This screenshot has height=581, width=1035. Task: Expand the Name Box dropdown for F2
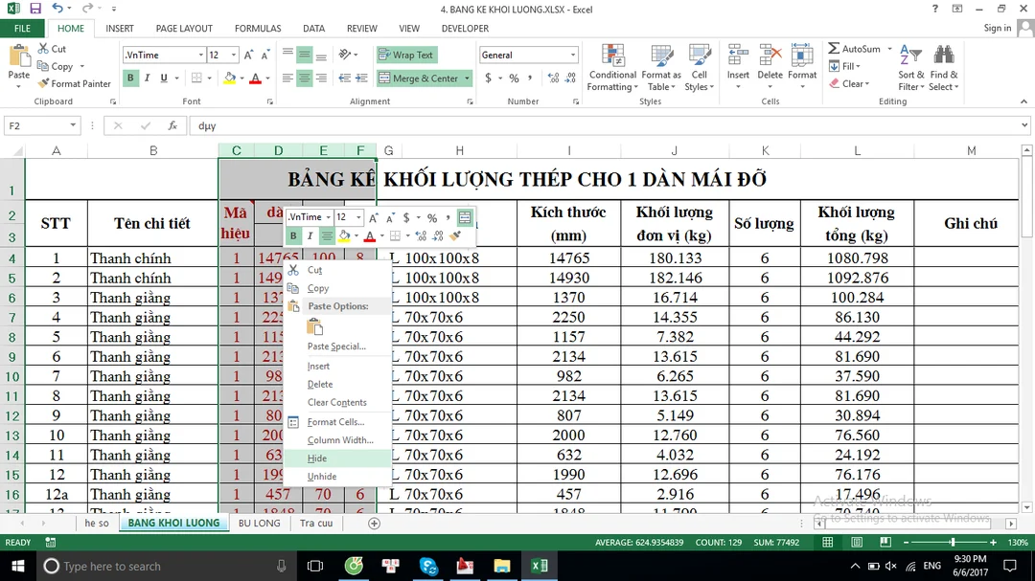click(73, 125)
